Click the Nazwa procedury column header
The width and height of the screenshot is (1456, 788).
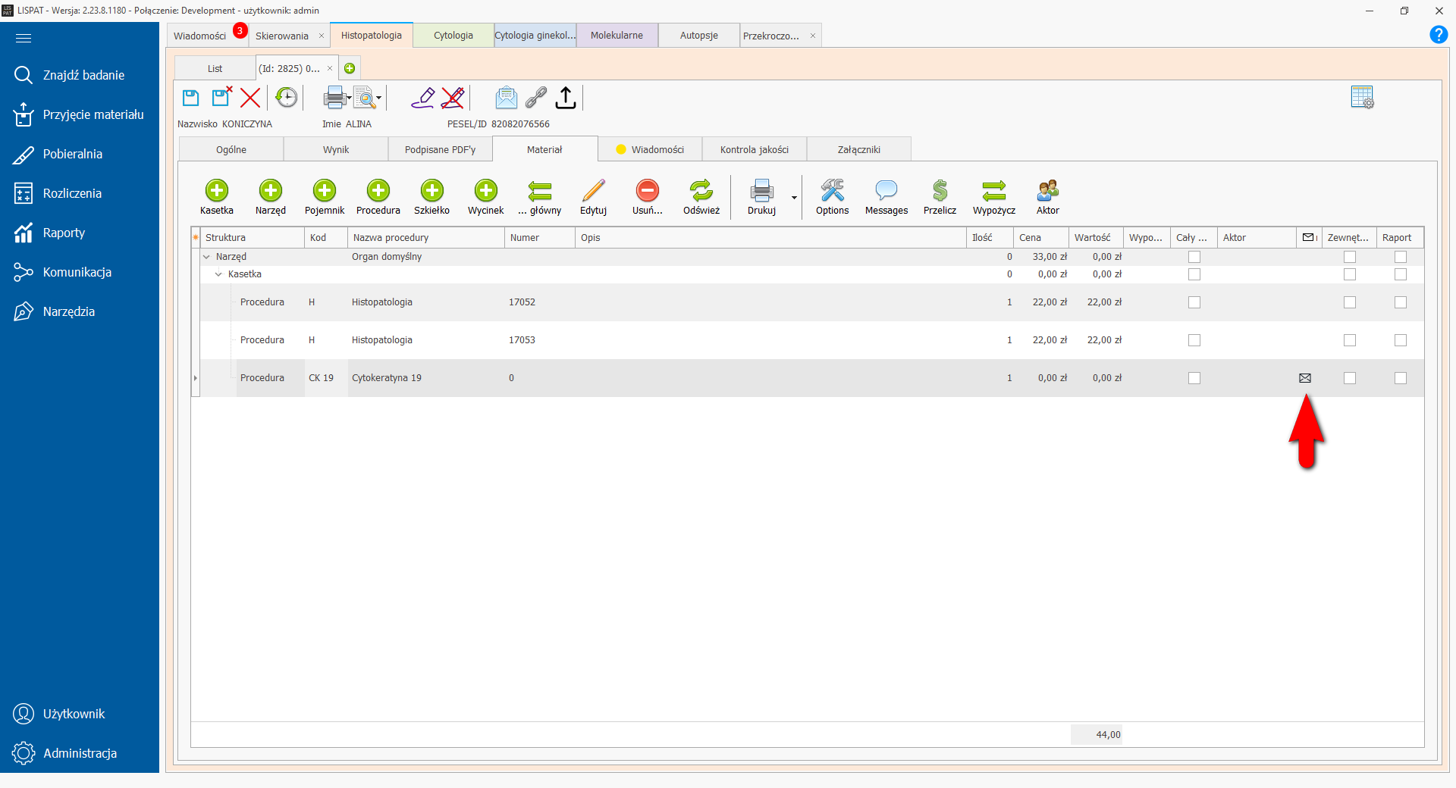tap(425, 238)
